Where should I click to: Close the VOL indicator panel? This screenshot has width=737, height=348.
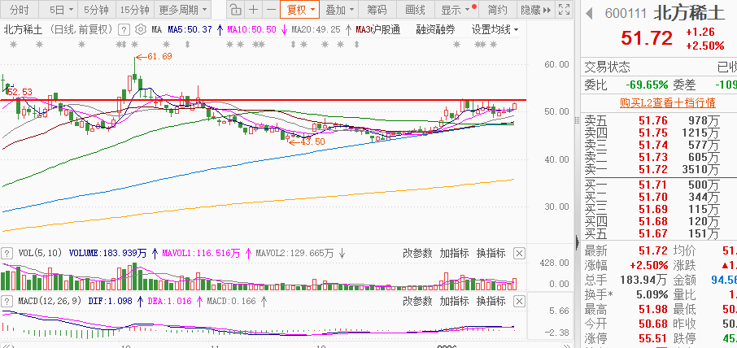519,253
